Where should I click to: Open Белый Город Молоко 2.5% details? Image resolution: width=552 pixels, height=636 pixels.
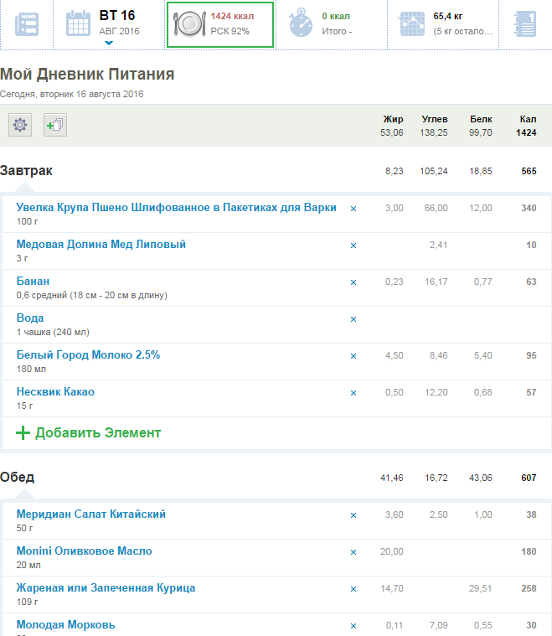point(88,355)
